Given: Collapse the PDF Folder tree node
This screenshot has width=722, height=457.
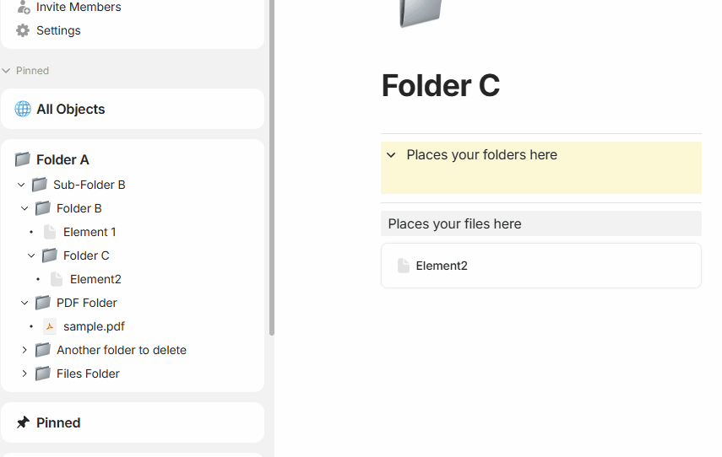Looking at the screenshot, I should tap(24, 303).
